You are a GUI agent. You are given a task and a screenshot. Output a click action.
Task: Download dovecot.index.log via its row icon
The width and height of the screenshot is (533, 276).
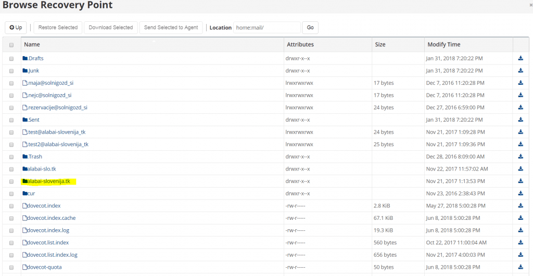tap(521, 230)
